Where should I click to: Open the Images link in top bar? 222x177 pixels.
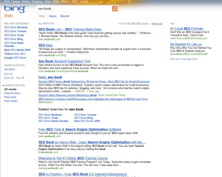[16, 2]
